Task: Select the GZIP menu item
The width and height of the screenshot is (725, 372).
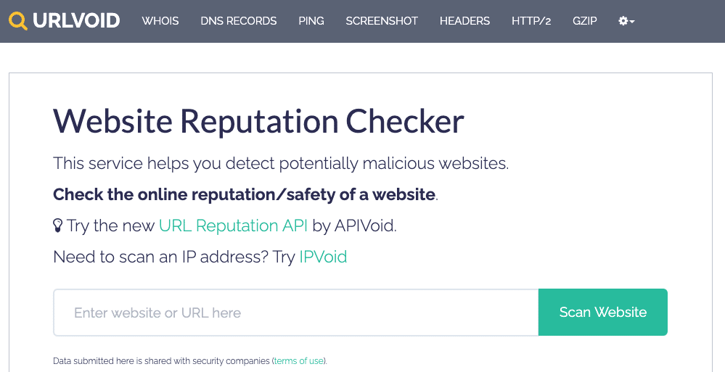Action: pyautogui.click(x=585, y=21)
